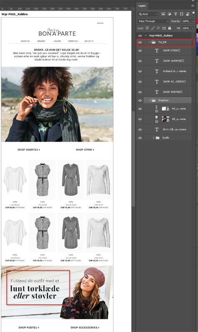Hide the Graphics group
This screenshot has width=198, height=332.
140,100
